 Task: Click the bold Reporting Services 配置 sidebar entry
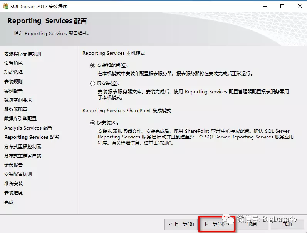[x=32, y=137]
